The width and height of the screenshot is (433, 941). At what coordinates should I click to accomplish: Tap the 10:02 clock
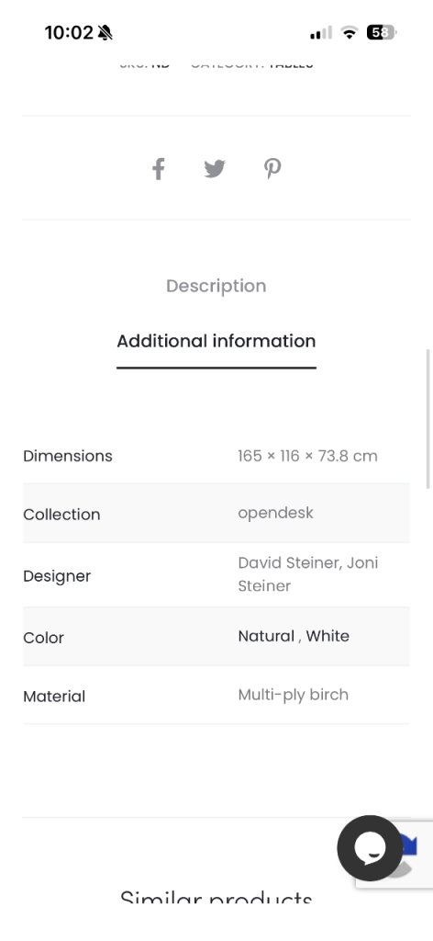click(69, 32)
